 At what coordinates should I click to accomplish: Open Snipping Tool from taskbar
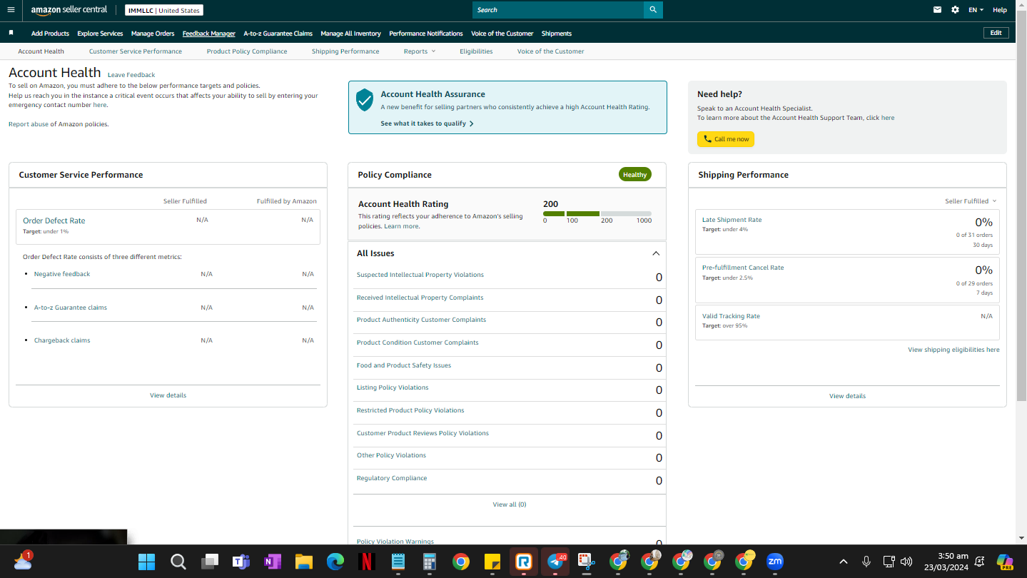(x=586, y=562)
